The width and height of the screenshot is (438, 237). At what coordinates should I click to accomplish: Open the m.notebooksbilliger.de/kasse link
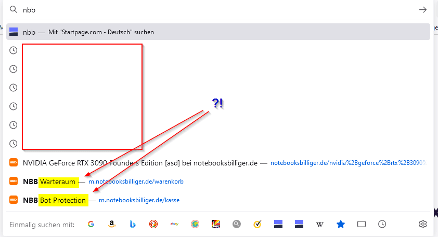coord(139,200)
